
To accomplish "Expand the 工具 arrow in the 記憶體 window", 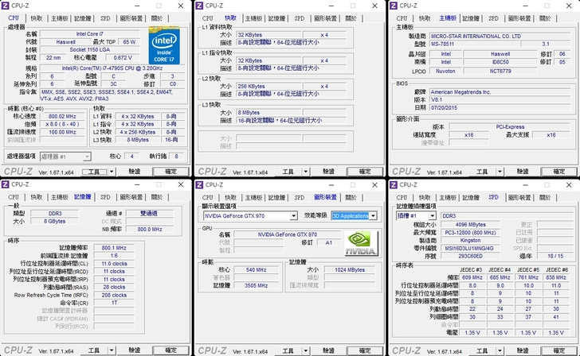I will [x=112, y=350].
